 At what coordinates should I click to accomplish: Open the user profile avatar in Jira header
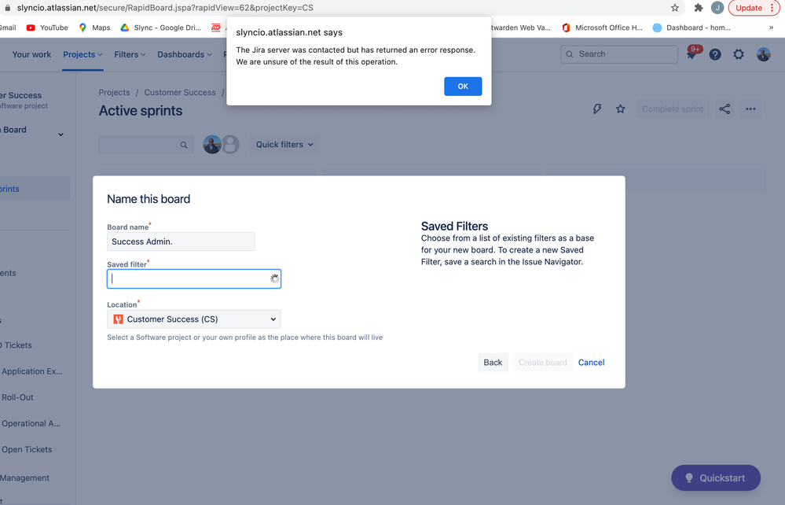763,54
